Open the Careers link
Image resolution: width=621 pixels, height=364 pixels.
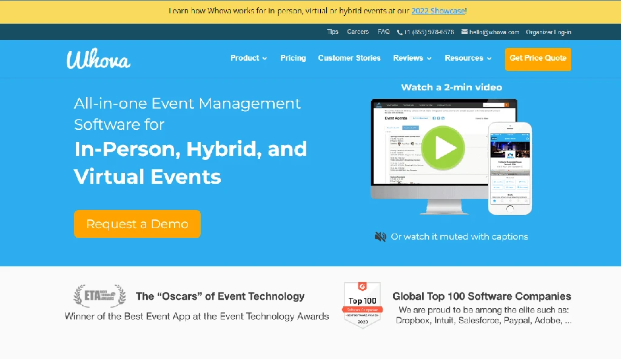pos(358,32)
